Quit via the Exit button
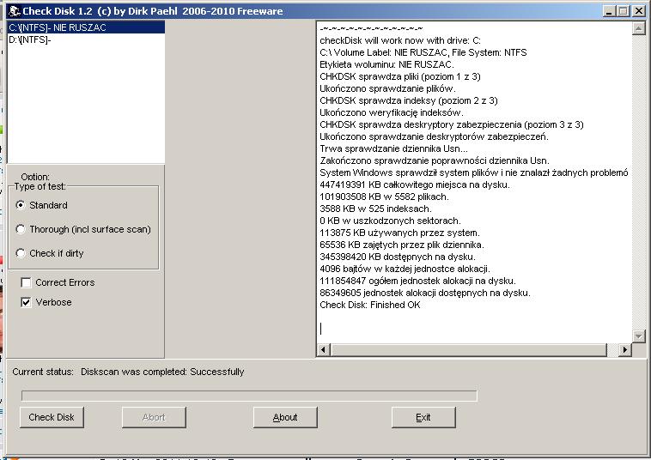 tap(423, 417)
